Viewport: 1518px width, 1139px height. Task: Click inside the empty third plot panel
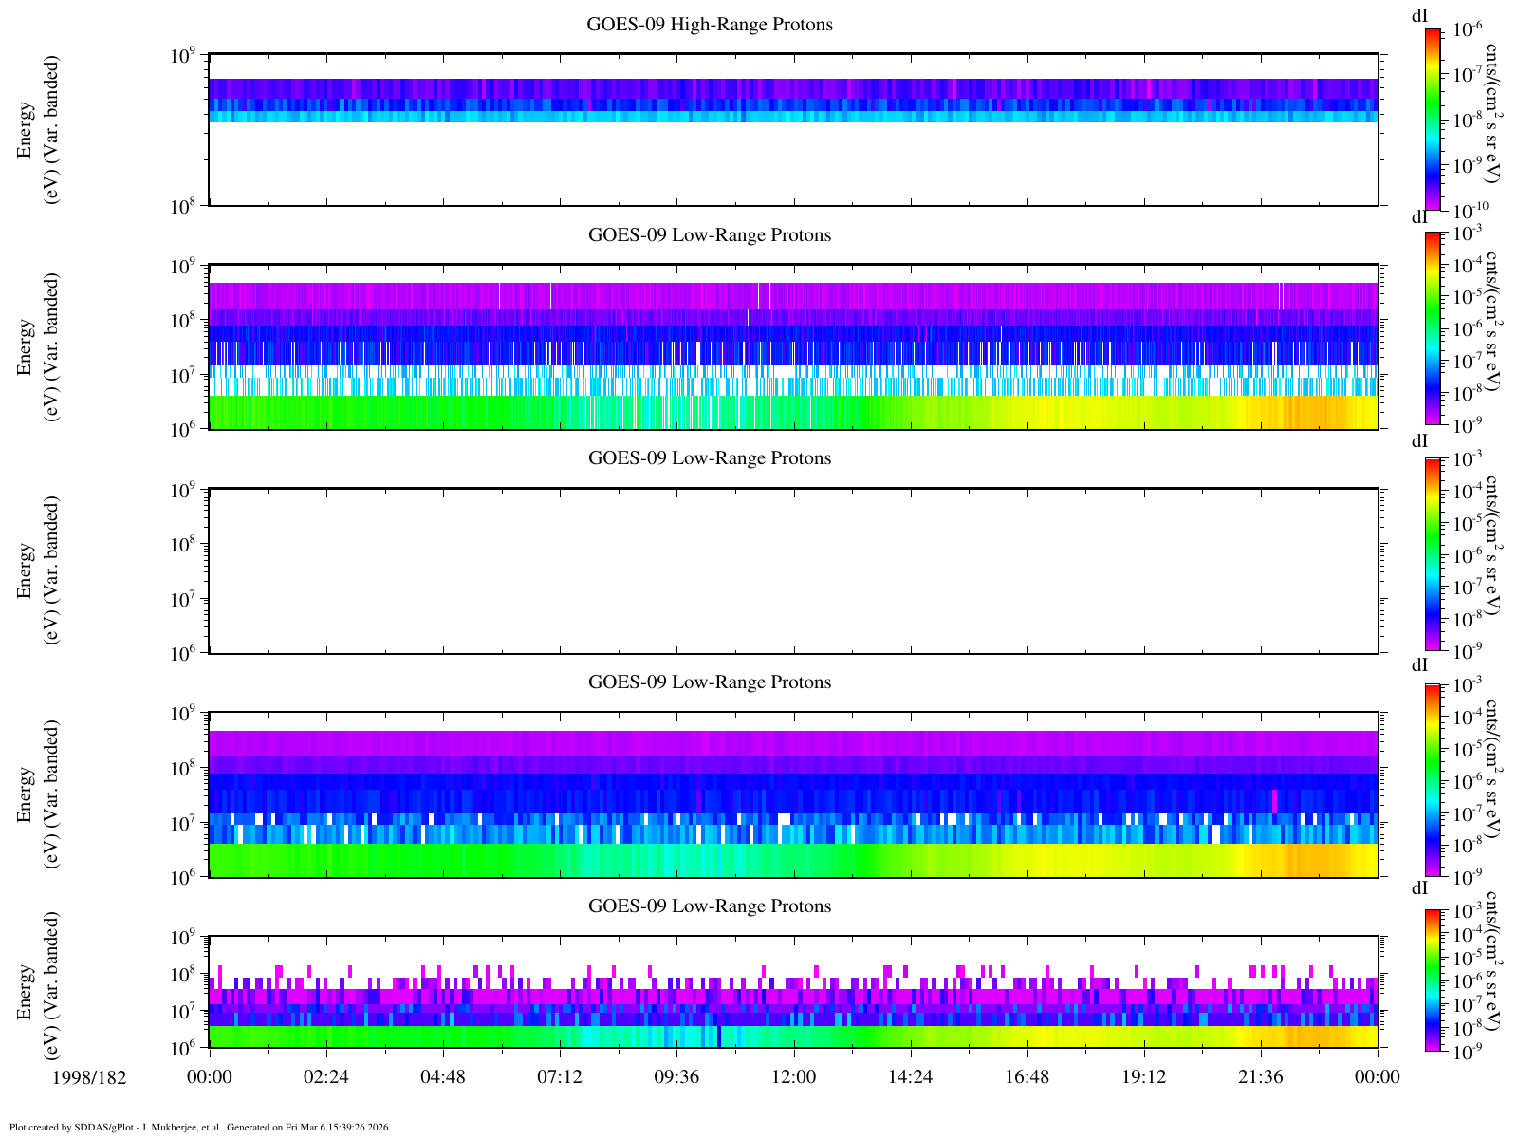793,571
